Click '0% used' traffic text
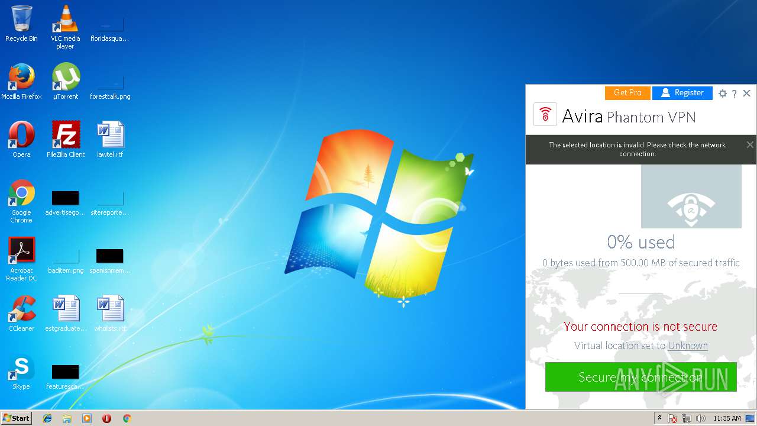 point(640,242)
